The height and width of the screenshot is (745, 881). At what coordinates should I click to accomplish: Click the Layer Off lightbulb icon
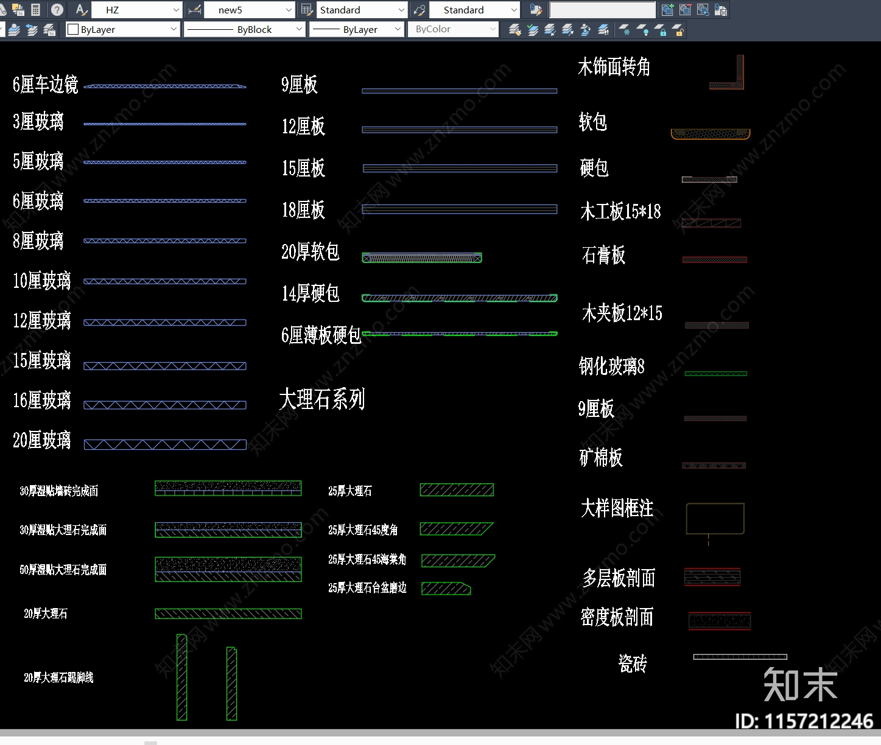point(642,29)
